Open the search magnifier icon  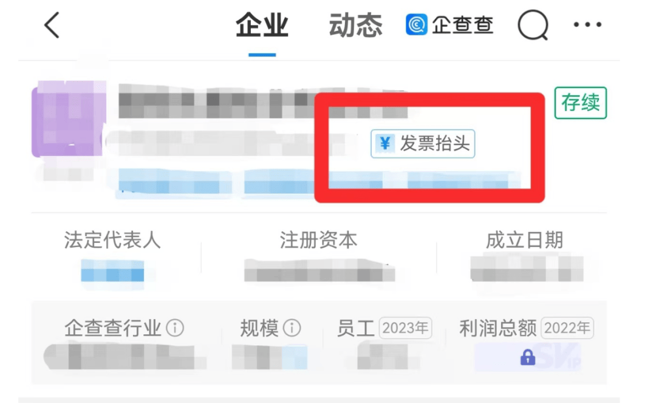533,25
